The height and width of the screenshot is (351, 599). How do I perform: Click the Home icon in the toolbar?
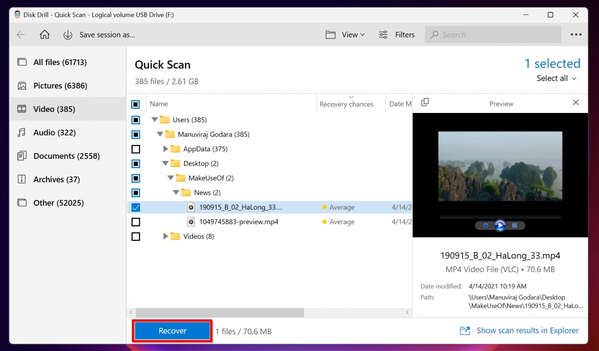(44, 34)
